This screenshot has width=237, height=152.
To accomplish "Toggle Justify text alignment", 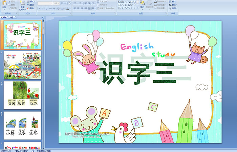I will (86, 8).
